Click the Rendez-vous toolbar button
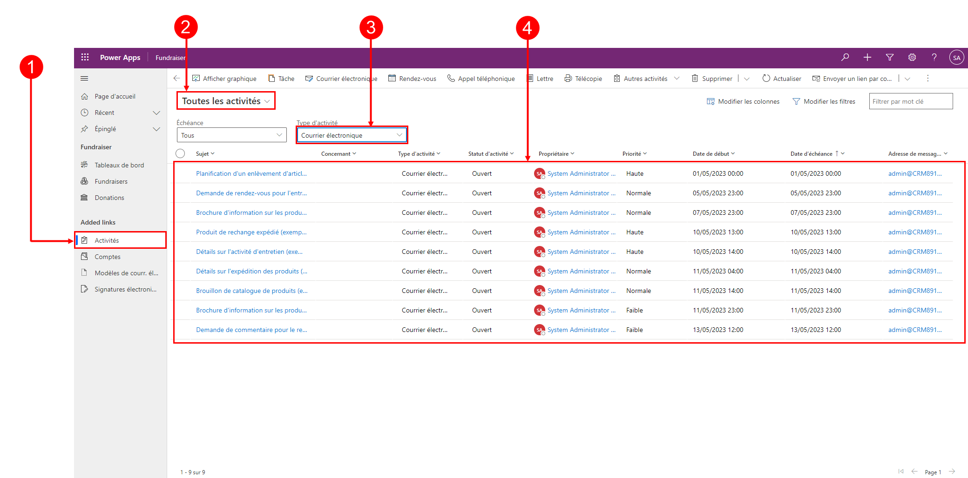This screenshot has height=478, width=968. (x=413, y=79)
